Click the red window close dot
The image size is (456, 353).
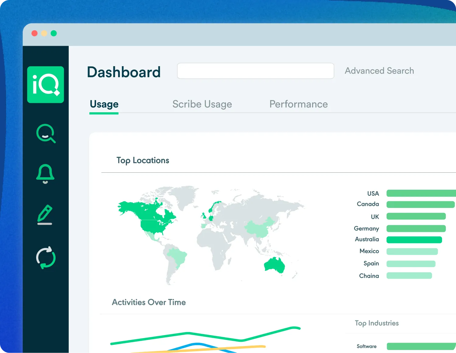[35, 33]
